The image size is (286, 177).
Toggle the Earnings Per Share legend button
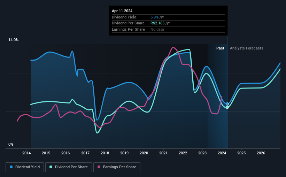(x=117, y=167)
